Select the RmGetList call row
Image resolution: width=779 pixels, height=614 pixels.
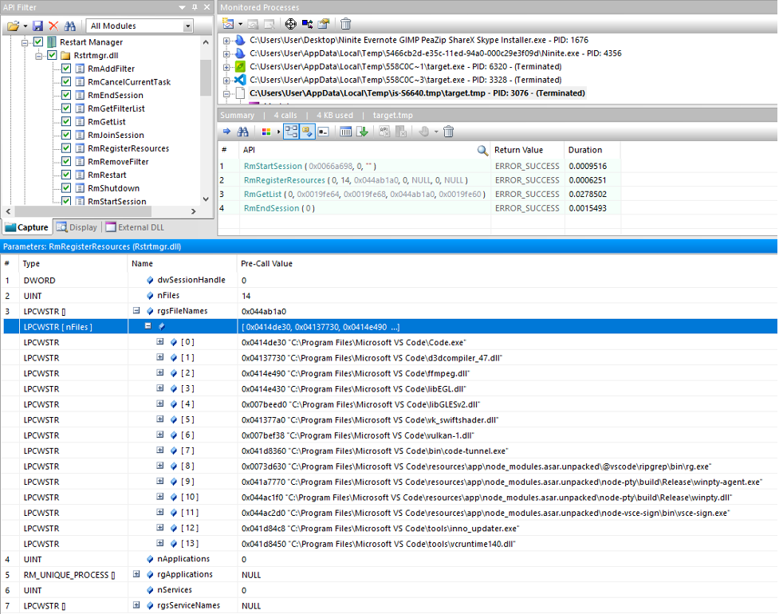point(419,194)
